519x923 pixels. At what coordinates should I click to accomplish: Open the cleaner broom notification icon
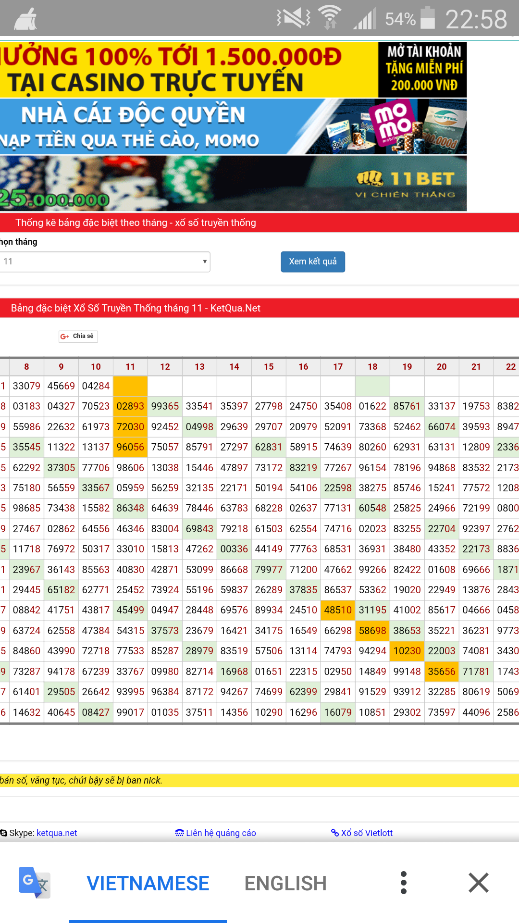click(25, 20)
